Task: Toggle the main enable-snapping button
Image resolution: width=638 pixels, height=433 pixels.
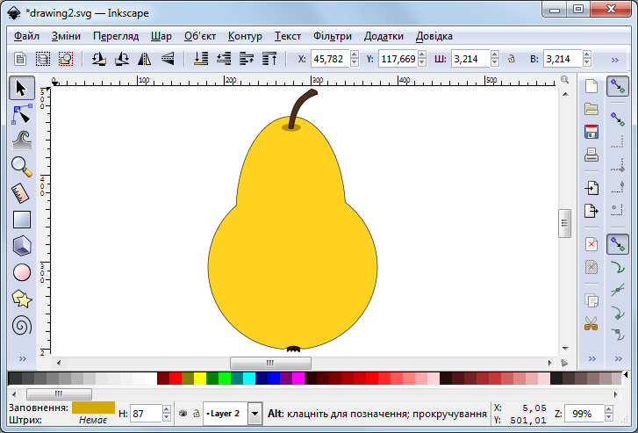Action: (618, 86)
